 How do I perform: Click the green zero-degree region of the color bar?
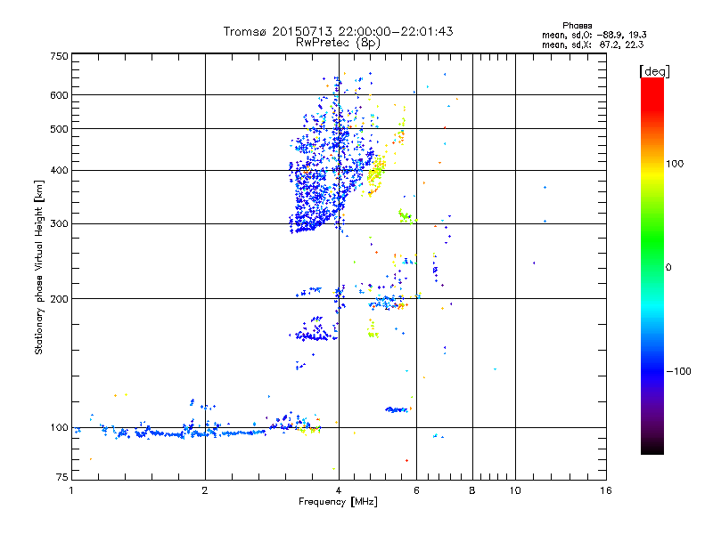[x=652, y=267]
